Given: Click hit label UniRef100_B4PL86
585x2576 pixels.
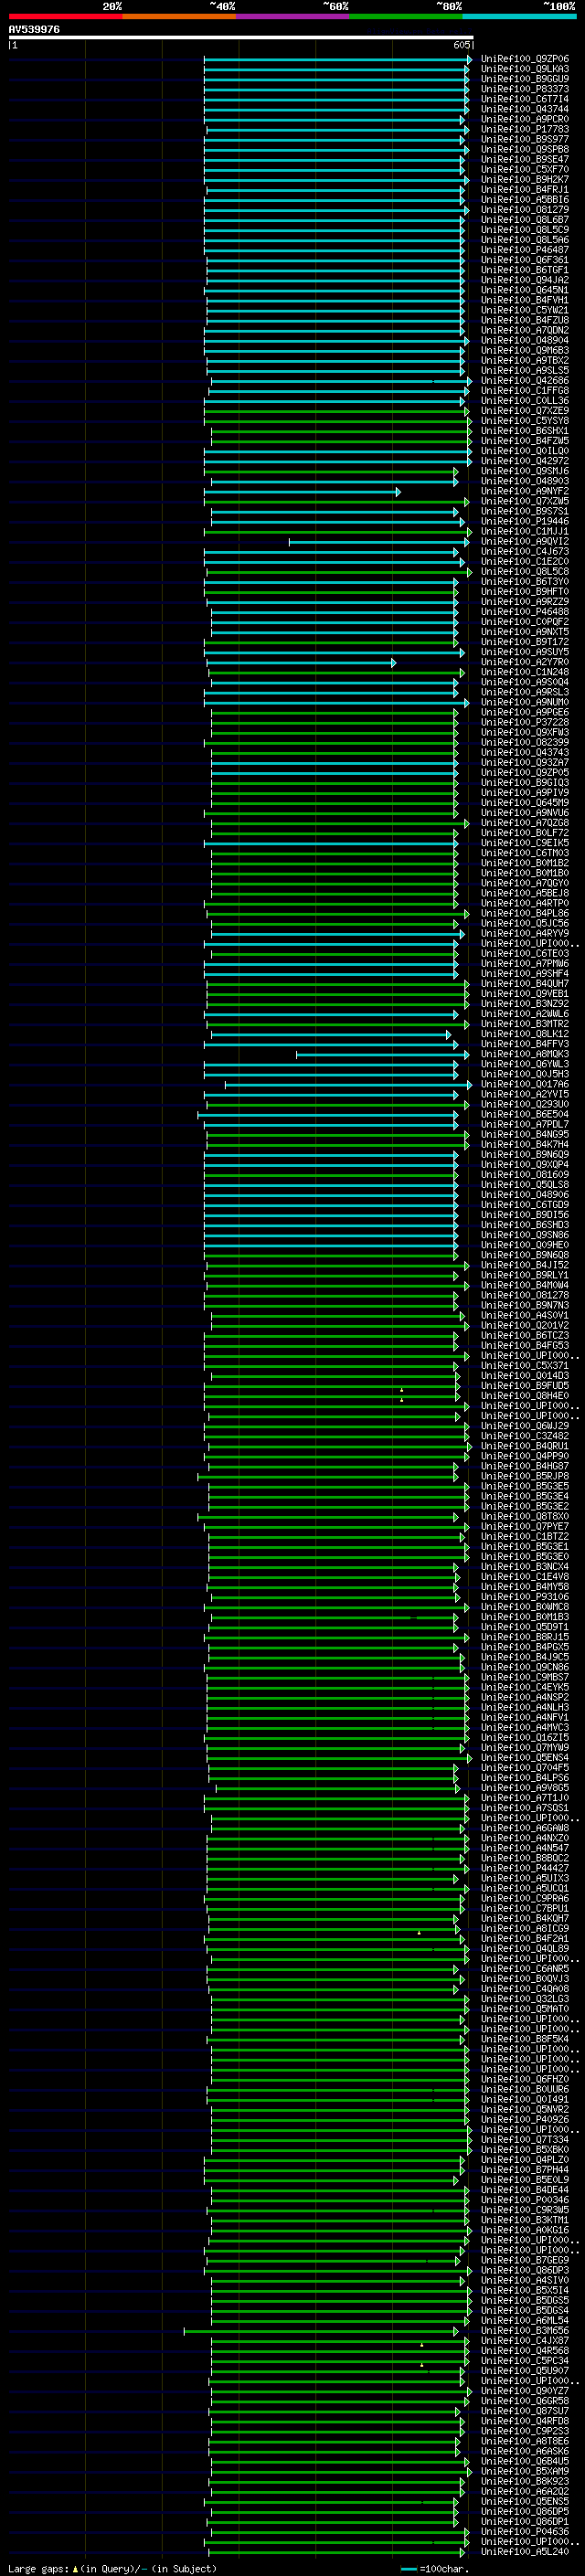Looking at the screenshot, I should 525,914.
